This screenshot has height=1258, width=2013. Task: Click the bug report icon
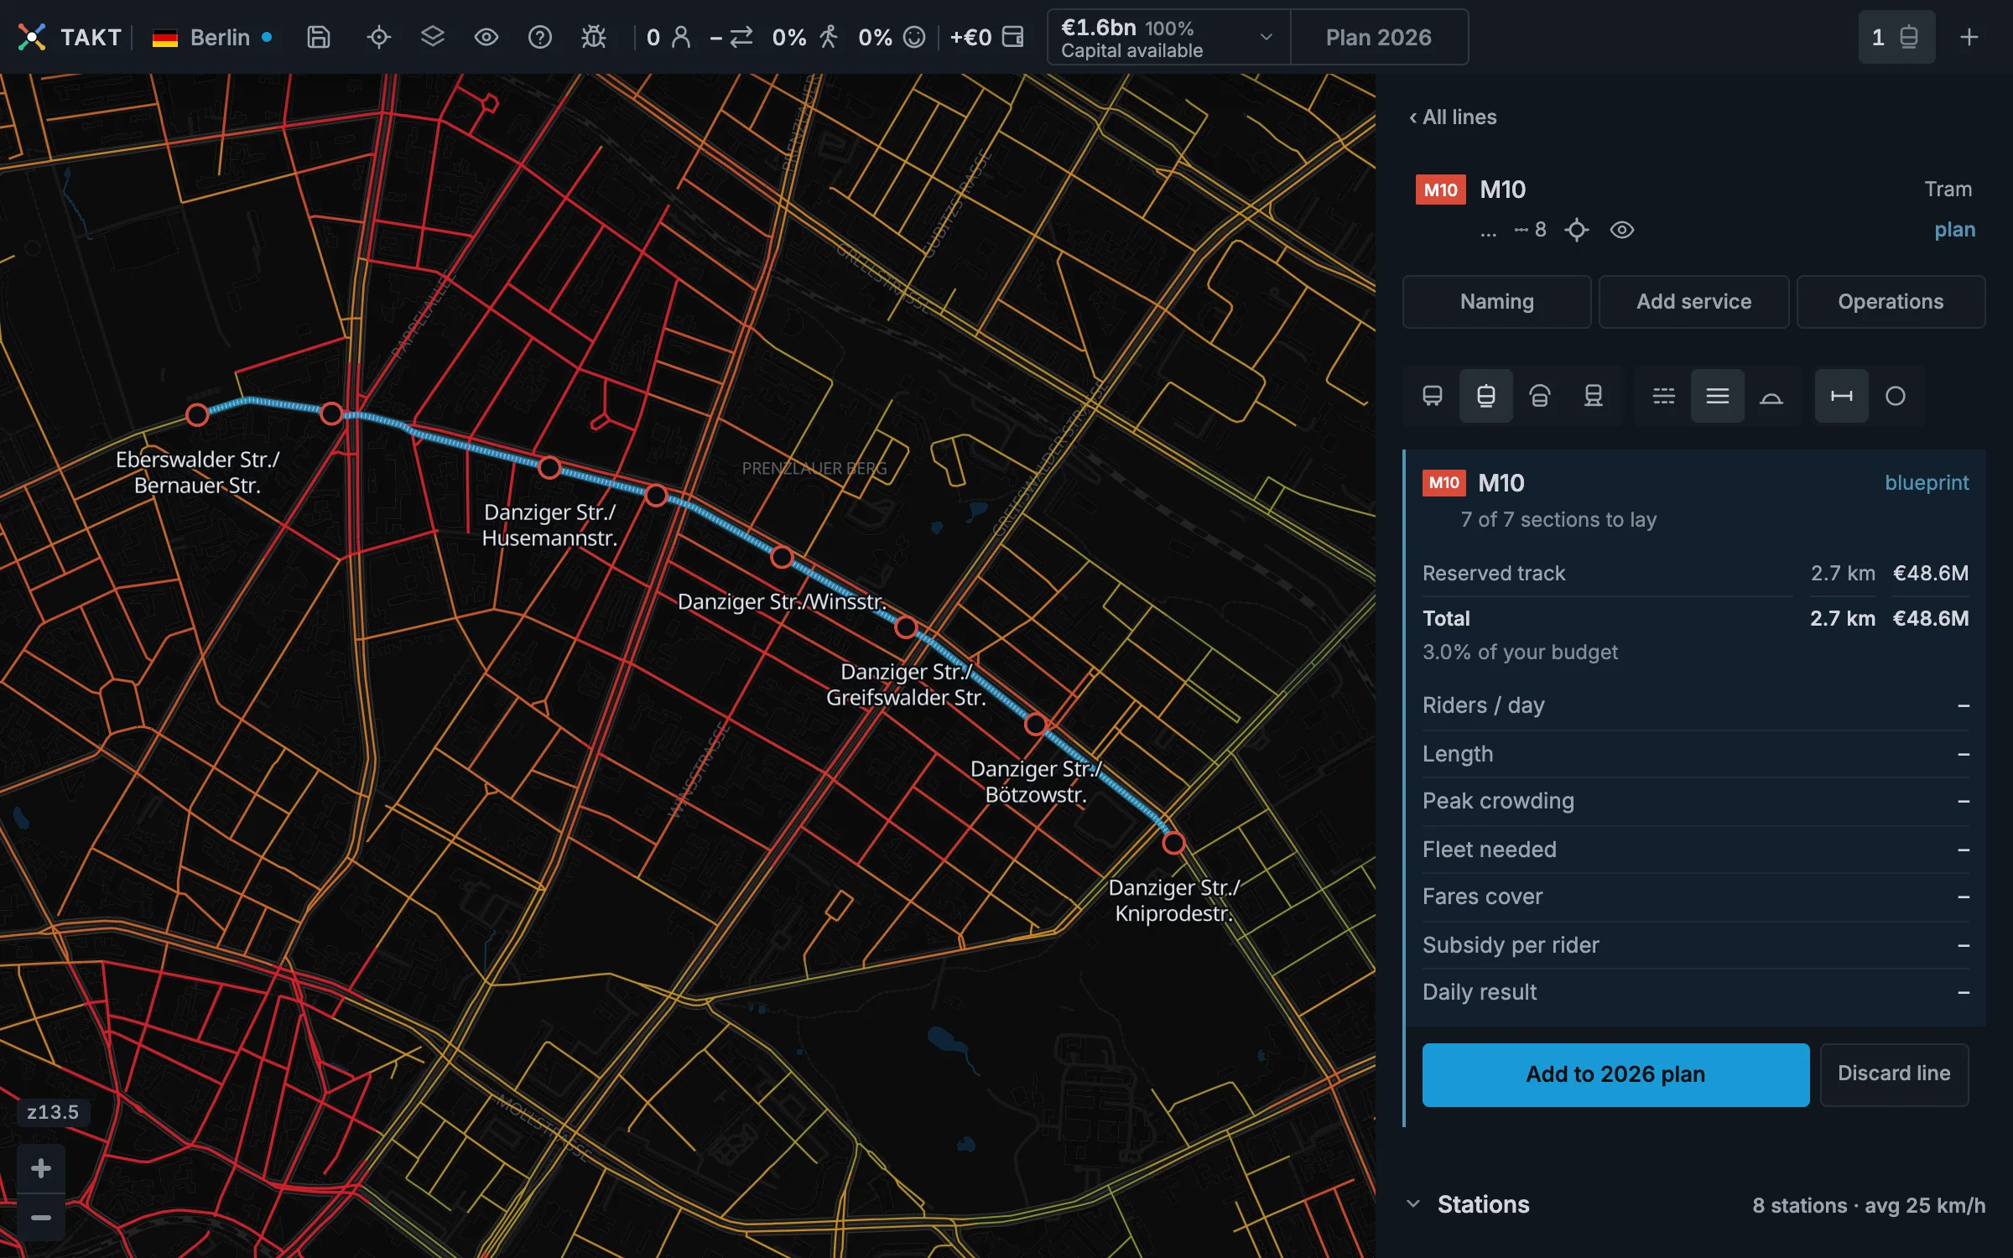(594, 37)
